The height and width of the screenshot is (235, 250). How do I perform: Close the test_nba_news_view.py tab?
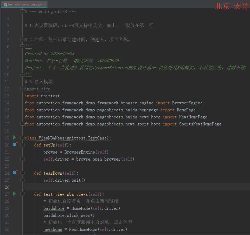tap(44, 4)
